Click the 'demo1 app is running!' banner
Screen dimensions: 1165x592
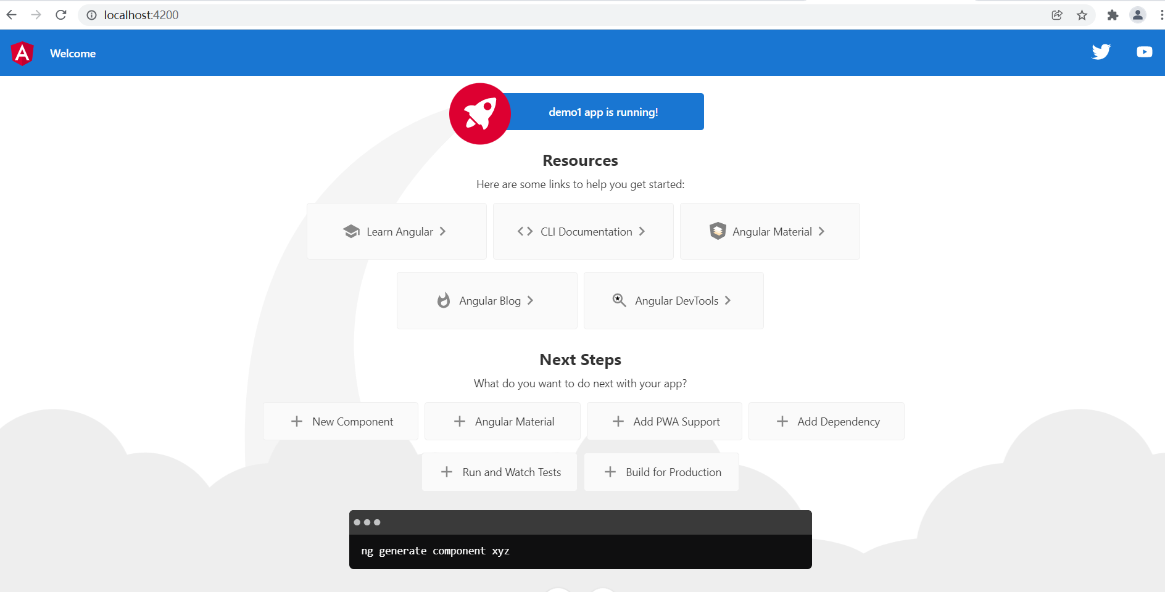(603, 112)
